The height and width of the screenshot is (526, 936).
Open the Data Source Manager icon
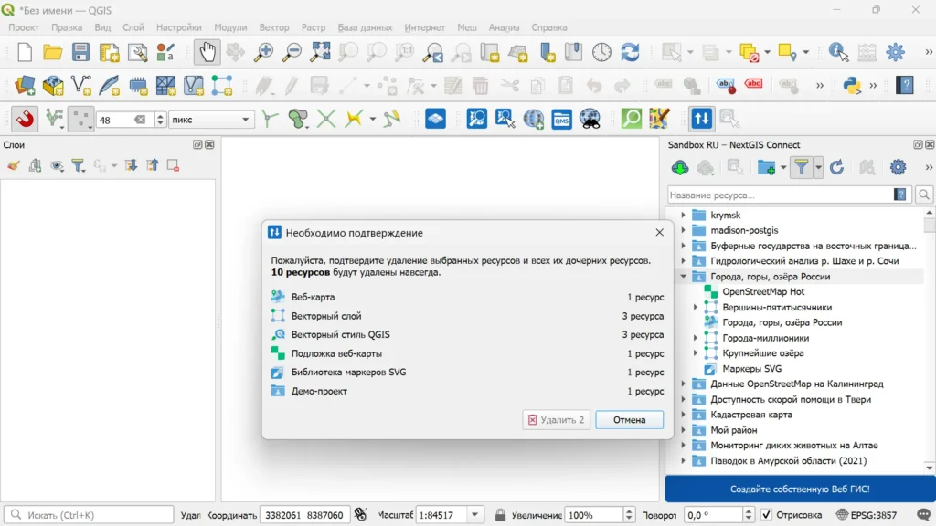click(25, 86)
